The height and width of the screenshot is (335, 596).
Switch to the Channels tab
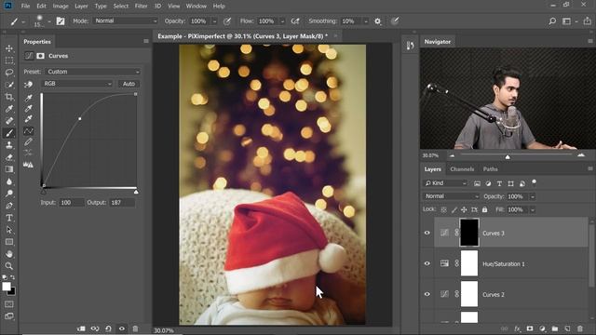pyautogui.click(x=462, y=169)
